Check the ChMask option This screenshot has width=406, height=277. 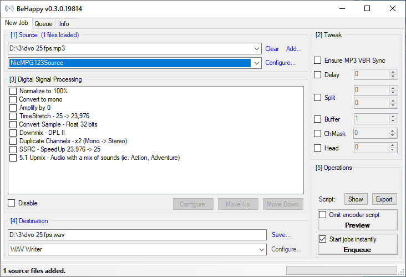317,133
